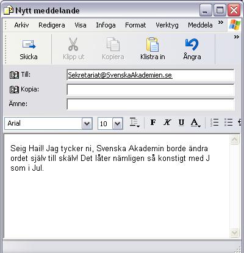Open address book icon beside Till
Screen dimensions: 244x253
tap(14, 75)
